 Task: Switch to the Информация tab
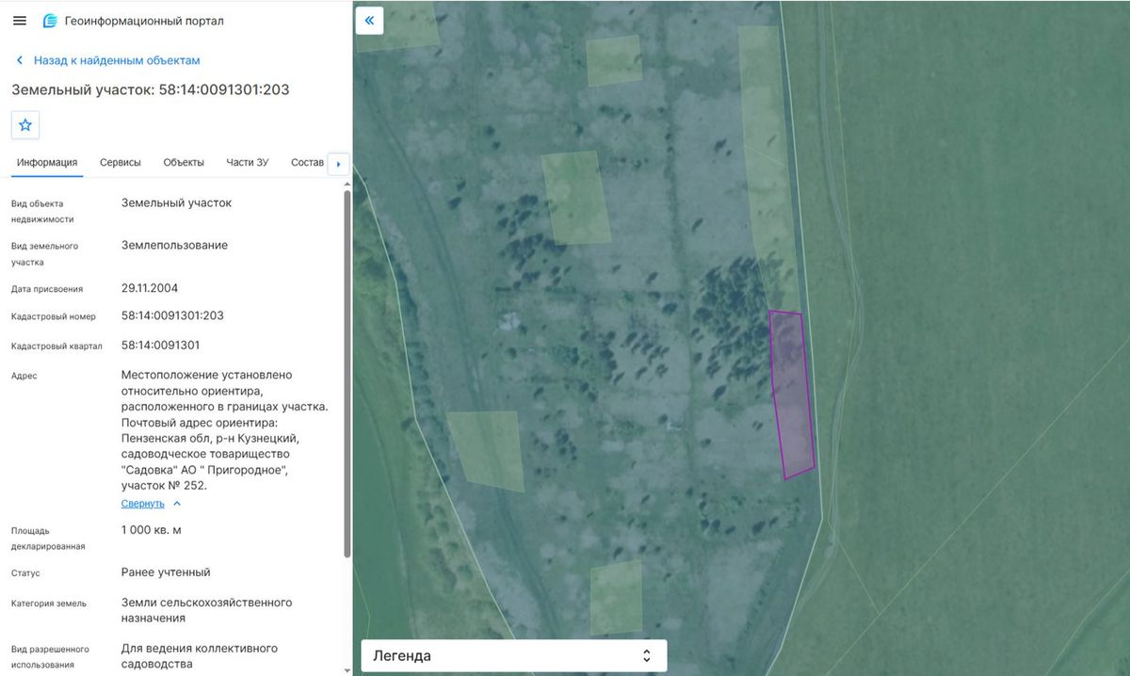click(47, 162)
